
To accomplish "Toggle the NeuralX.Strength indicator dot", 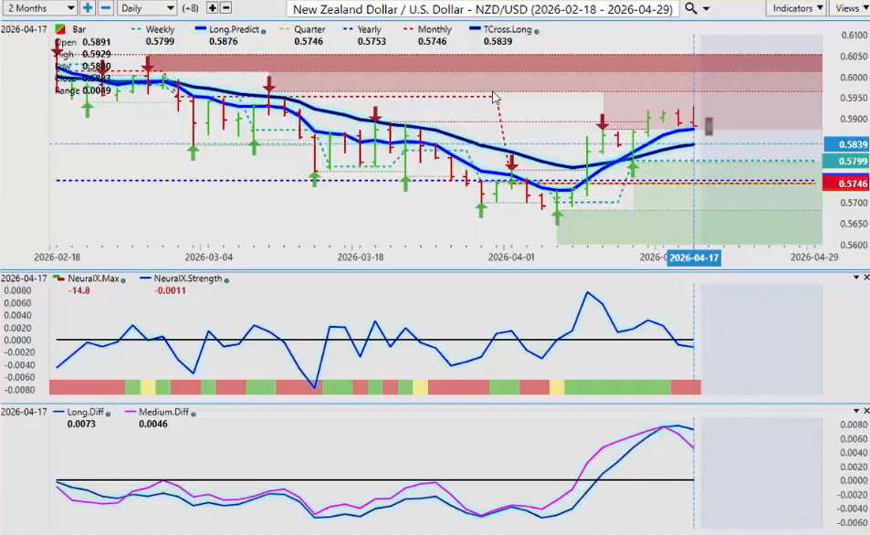I will point(225,278).
